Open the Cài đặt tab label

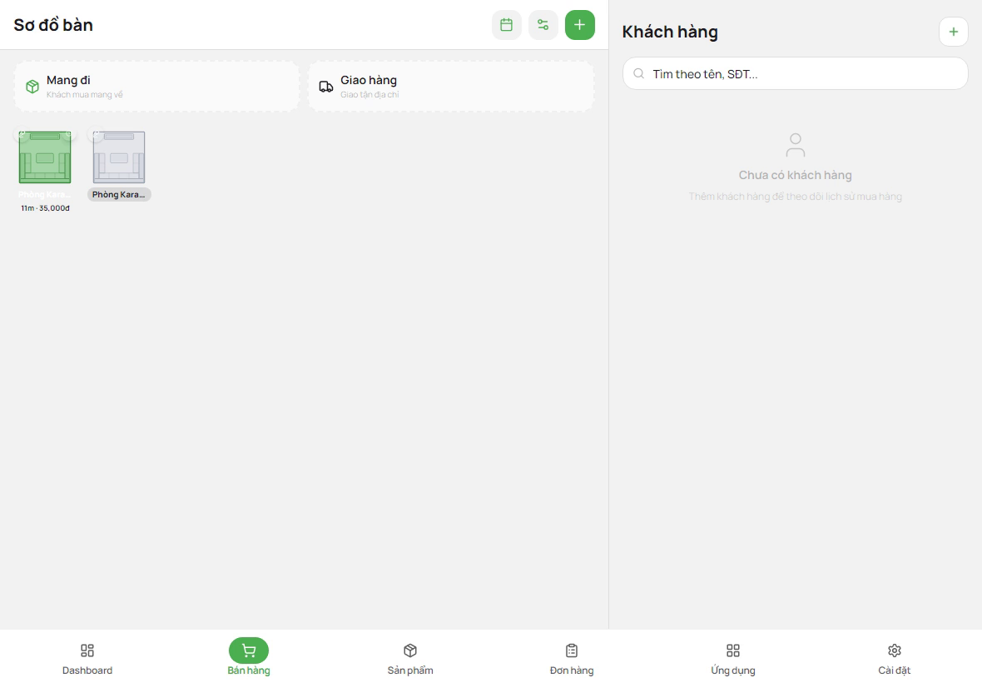point(895,671)
